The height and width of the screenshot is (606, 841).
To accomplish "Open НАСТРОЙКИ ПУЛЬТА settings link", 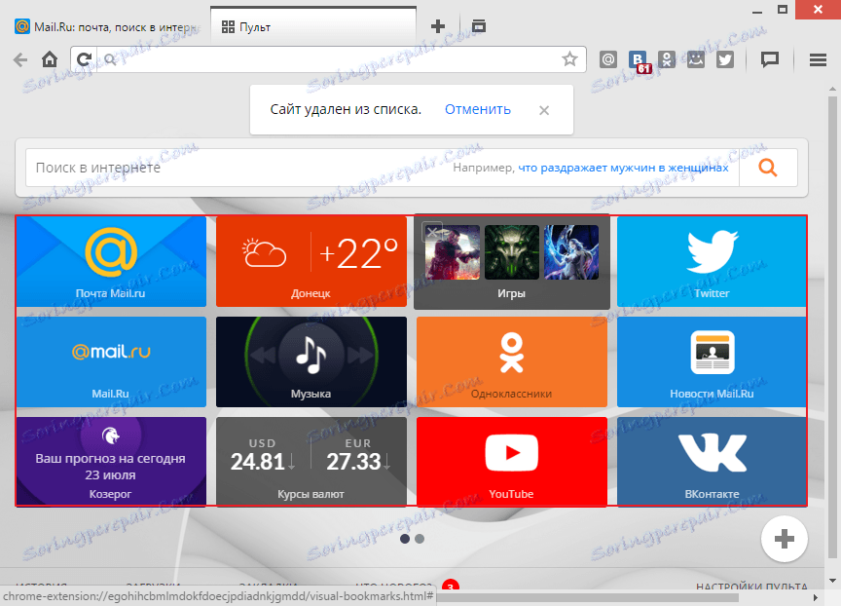I will point(751,587).
